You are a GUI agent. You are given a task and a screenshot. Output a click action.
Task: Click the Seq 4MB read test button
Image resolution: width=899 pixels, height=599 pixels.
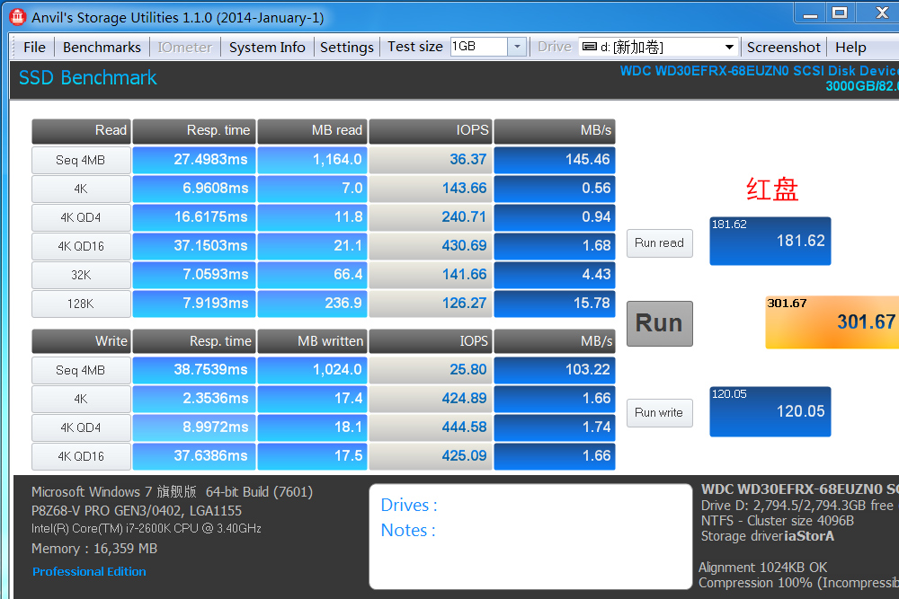(80, 160)
